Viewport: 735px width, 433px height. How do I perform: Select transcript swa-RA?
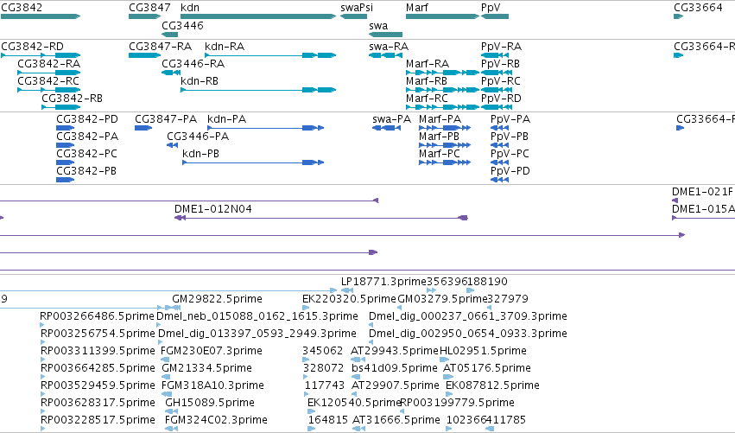[x=389, y=47]
